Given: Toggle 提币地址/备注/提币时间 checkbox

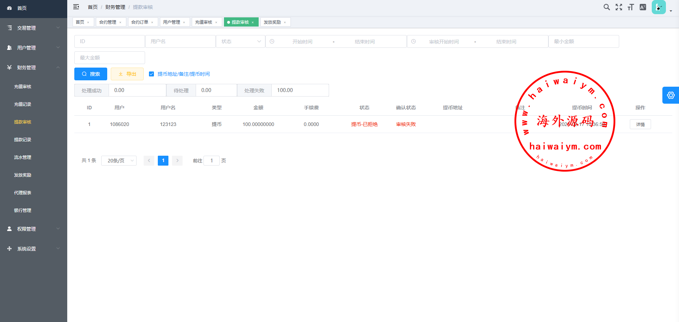Looking at the screenshot, I should (x=151, y=74).
